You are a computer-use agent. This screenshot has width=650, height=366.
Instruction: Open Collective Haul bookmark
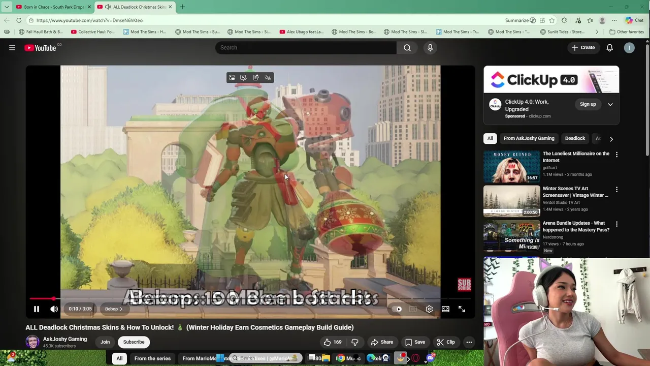[x=93, y=32]
